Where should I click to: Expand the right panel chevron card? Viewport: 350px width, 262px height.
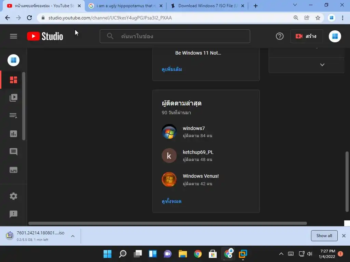pyautogui.click(x=322, y=65)
